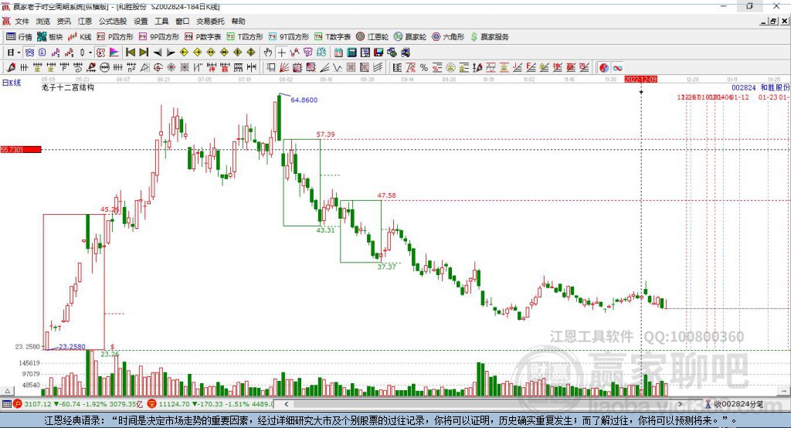Collapse pane with right-edge down-triangle button

click(x=783, y=391)
